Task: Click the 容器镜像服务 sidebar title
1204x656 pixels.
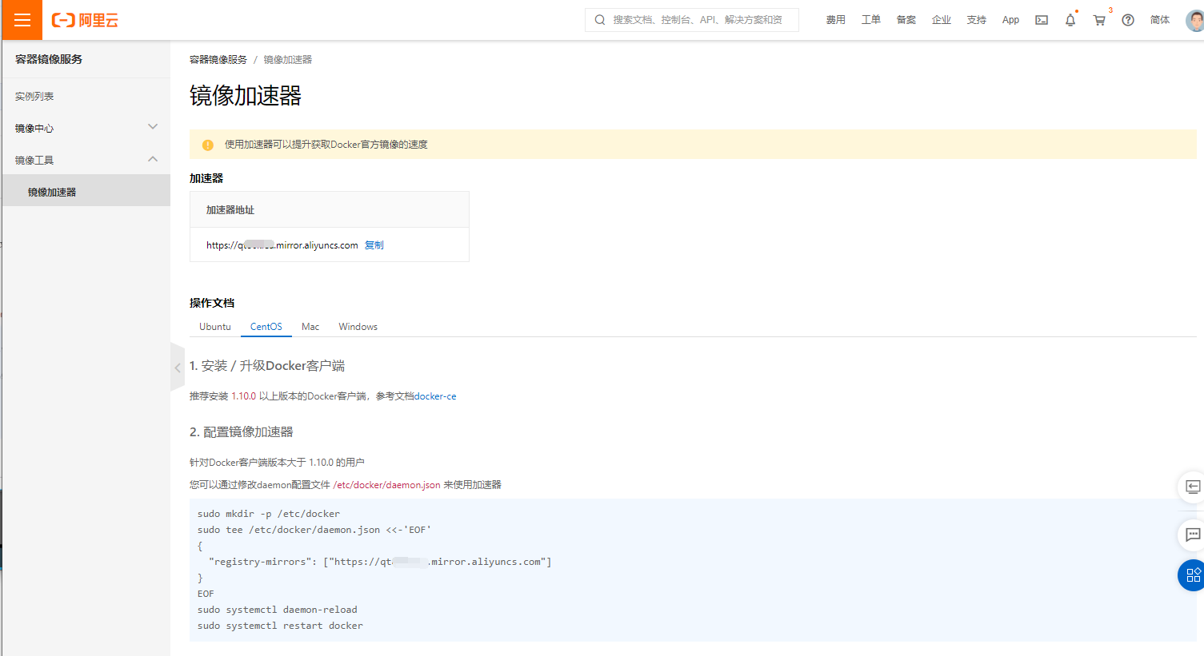Action: pos(49,59)
